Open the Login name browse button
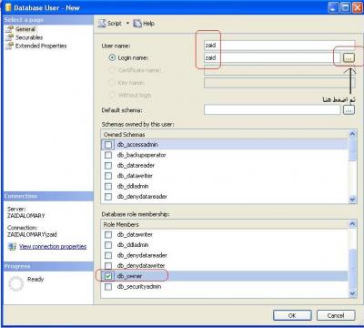Viewport: 364px width, 328px height. pos(349,57)
